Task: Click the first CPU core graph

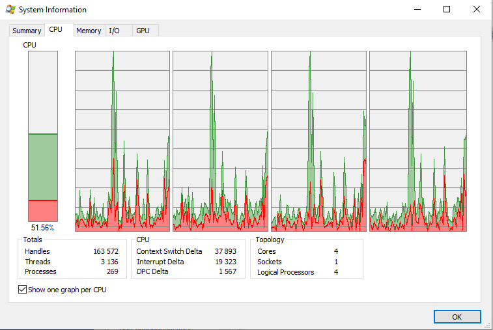Action: pyautogui.click(x=122, y=141)
